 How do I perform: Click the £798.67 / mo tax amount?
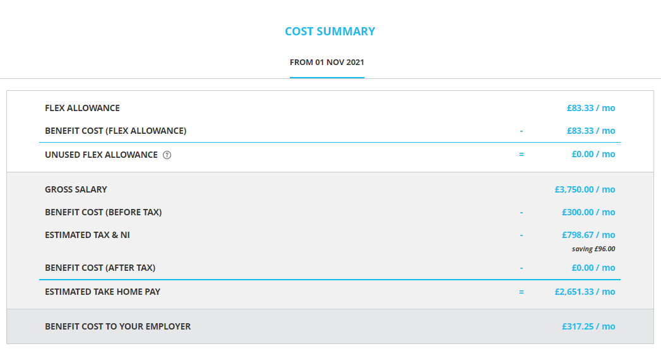pyautogui.click(x=588, y=235)
